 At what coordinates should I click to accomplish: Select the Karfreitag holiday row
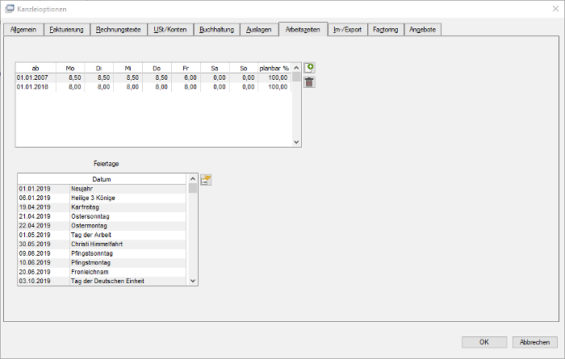coord(102,207)
